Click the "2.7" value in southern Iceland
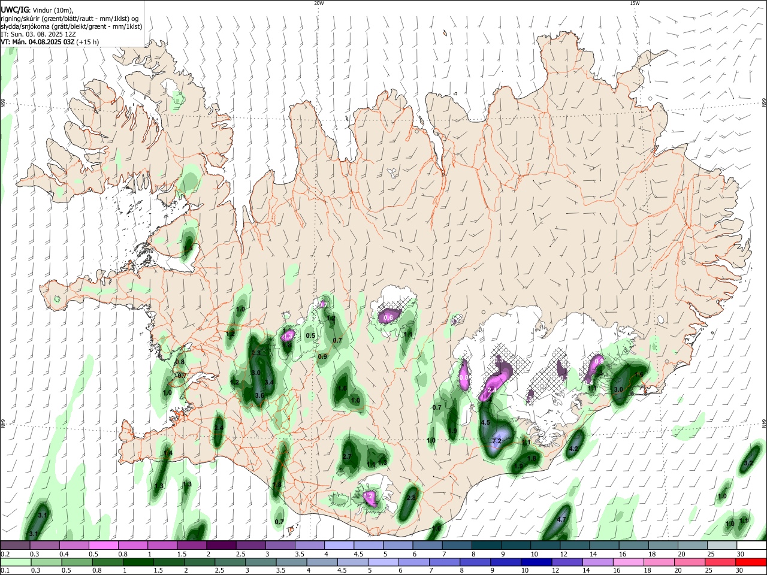 click(347, 457)
